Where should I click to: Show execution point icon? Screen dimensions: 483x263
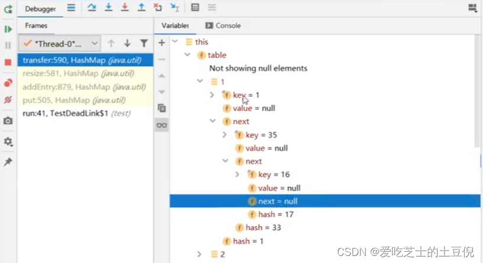click(71, 8)
